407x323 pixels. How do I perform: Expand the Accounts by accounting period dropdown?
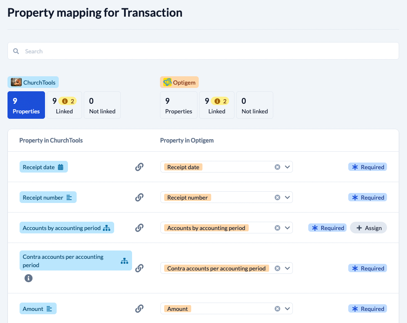(287, 228)
